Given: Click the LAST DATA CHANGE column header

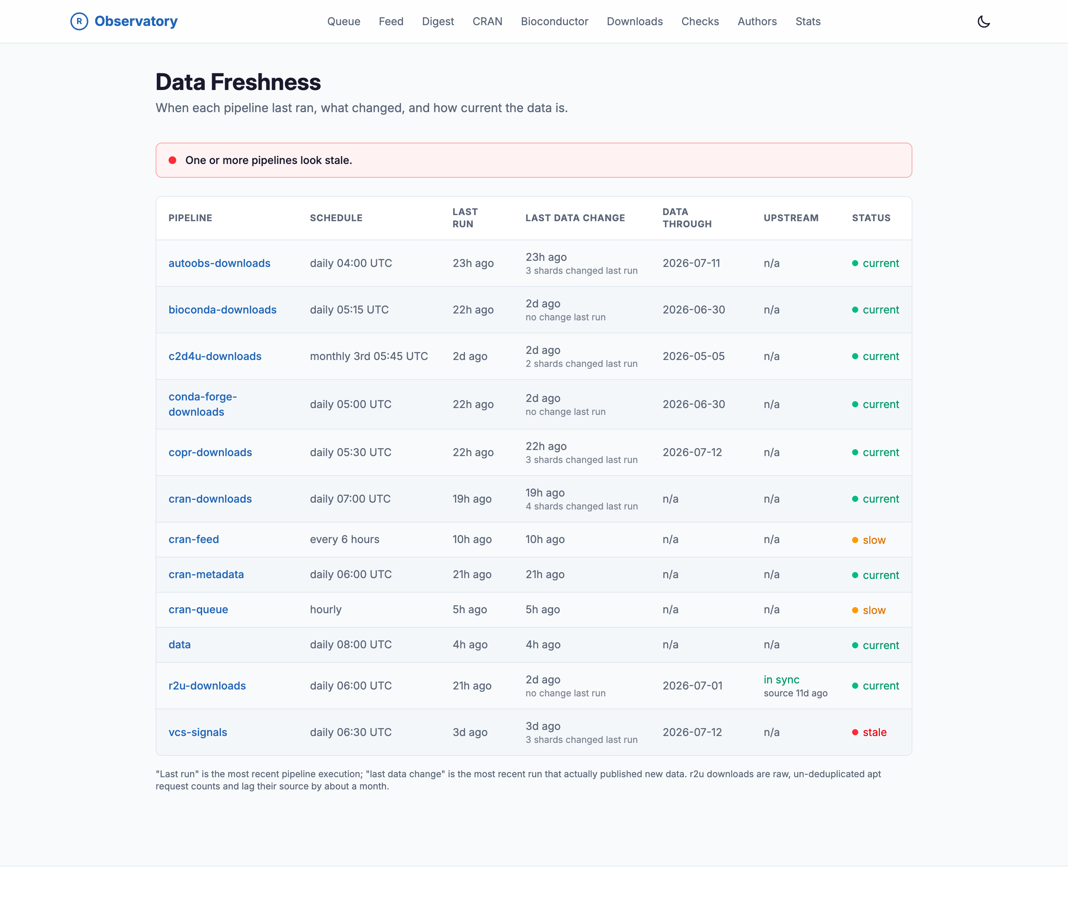Looking at the screenshot, I should coord(575,218).
